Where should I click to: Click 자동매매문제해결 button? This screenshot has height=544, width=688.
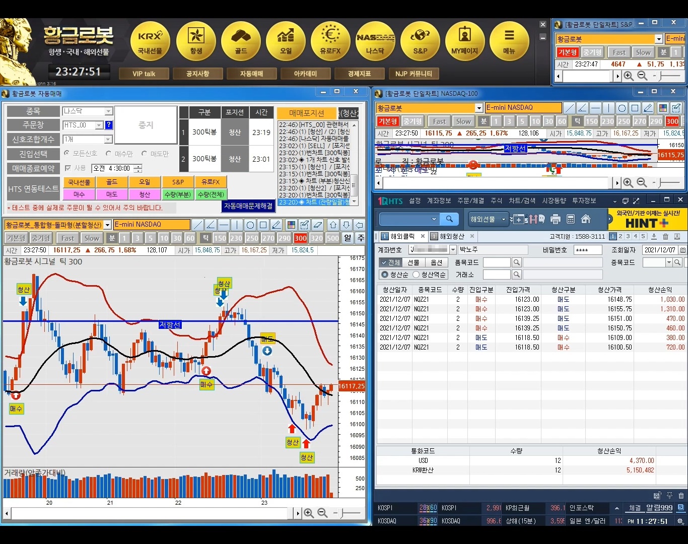click(249, 206)
